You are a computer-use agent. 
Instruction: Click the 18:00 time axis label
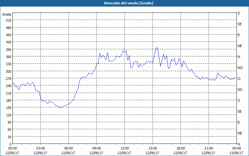click(x=181, y=148)
